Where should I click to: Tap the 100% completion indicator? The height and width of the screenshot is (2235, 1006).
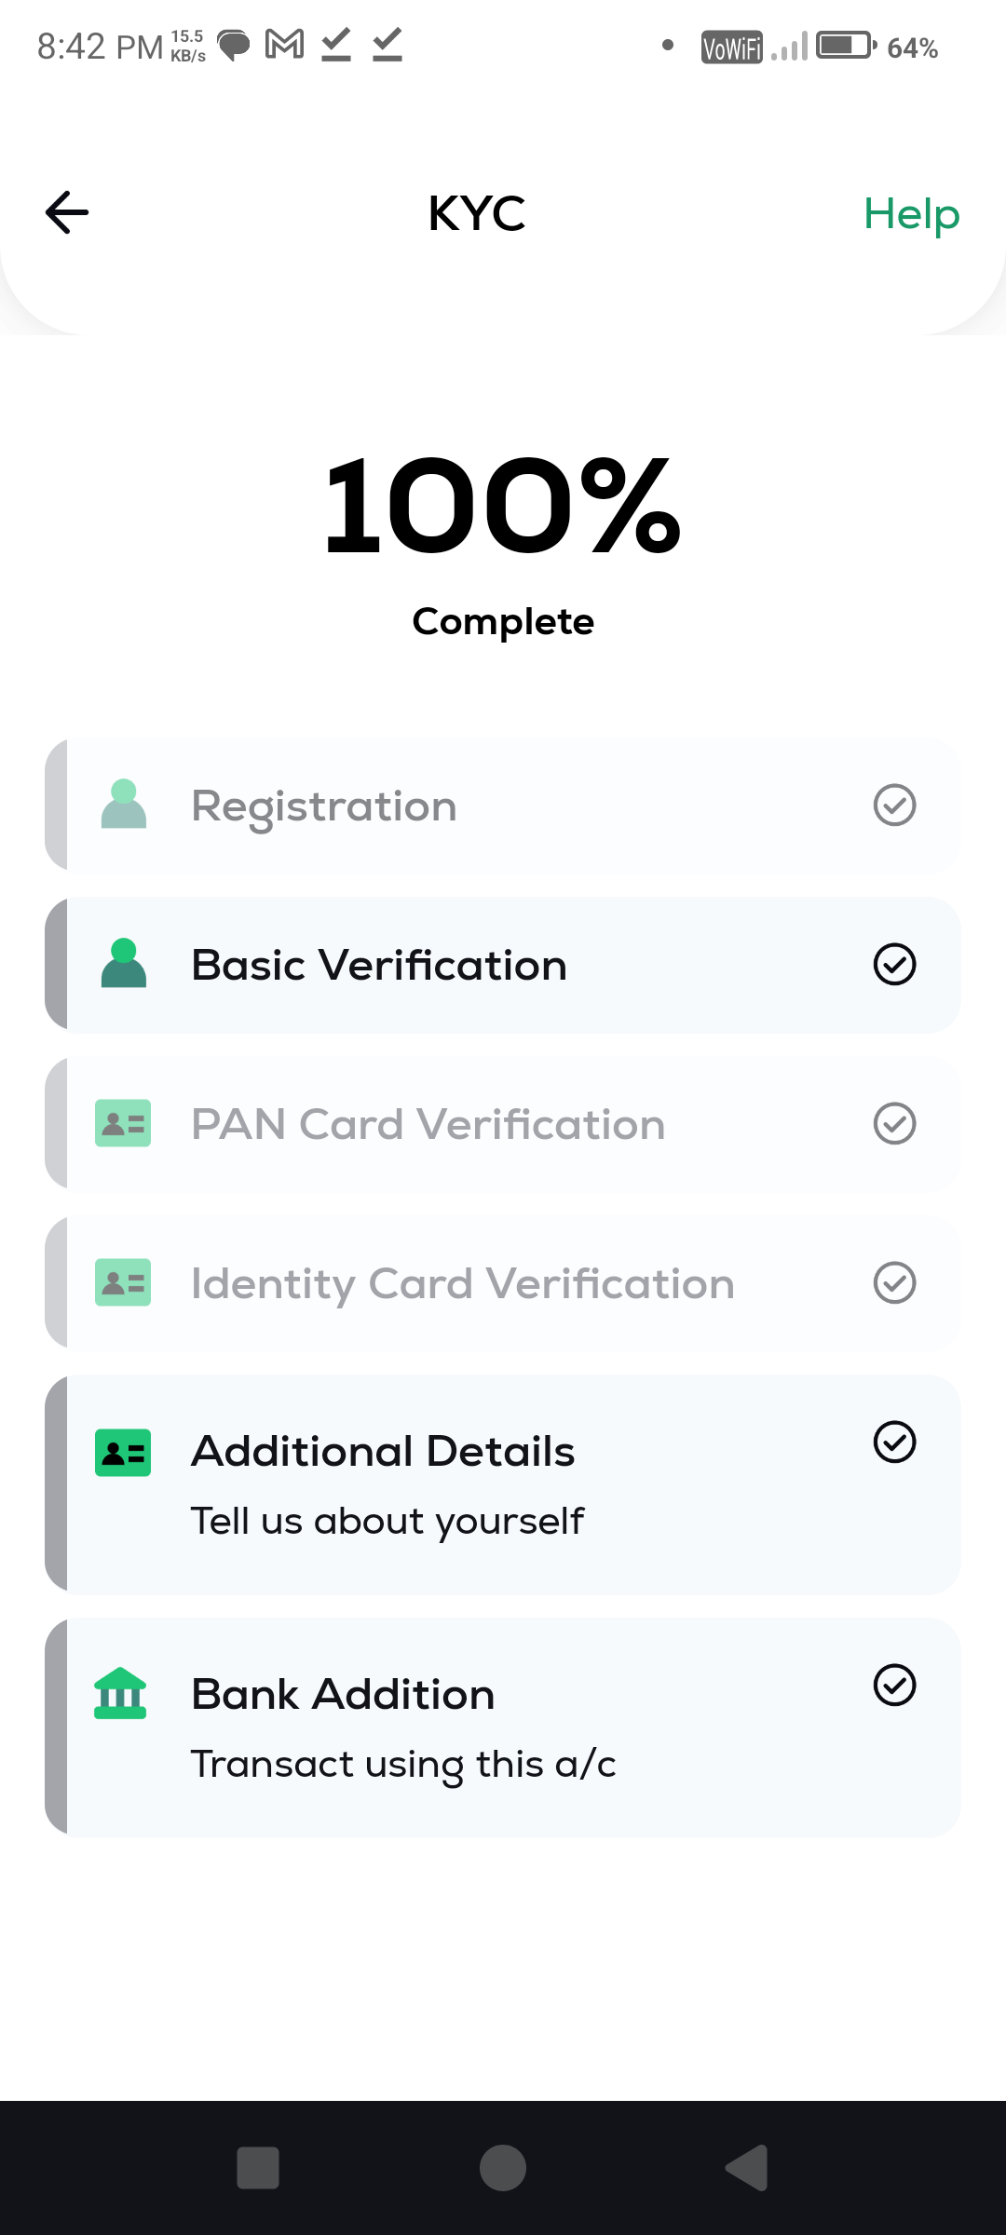[x=503, y=508]
